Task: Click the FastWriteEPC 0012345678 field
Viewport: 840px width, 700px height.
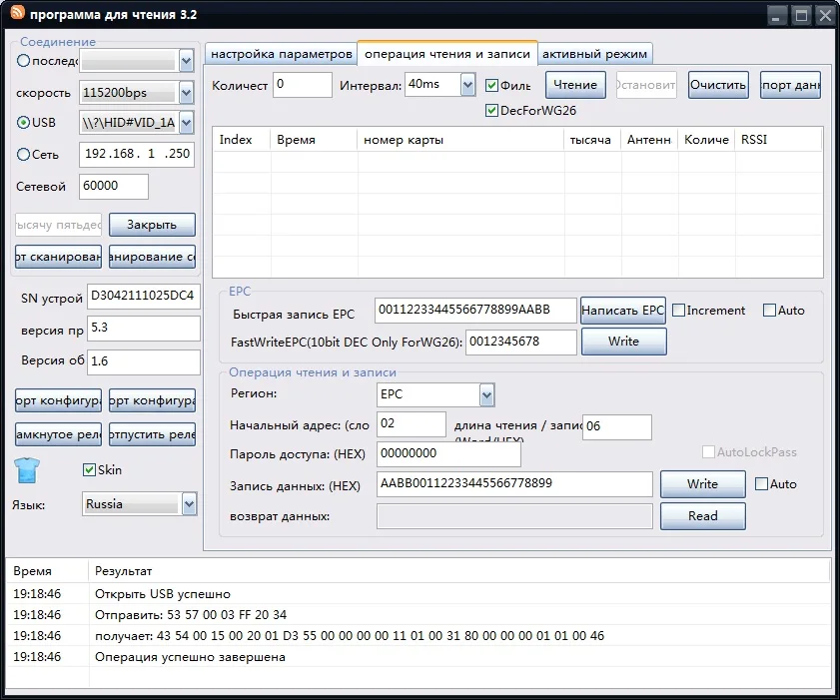Action: [x=521, y=343]
